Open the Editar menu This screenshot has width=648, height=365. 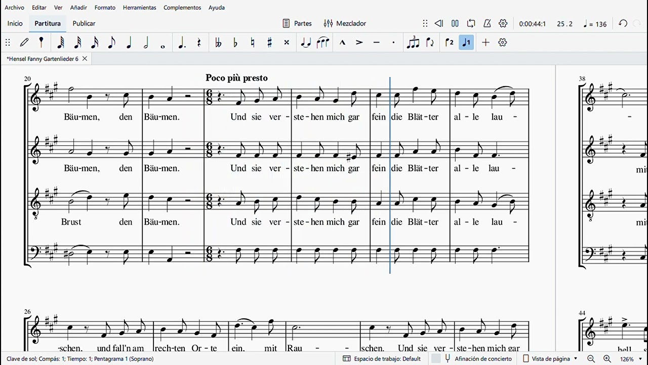pos(39,8)
